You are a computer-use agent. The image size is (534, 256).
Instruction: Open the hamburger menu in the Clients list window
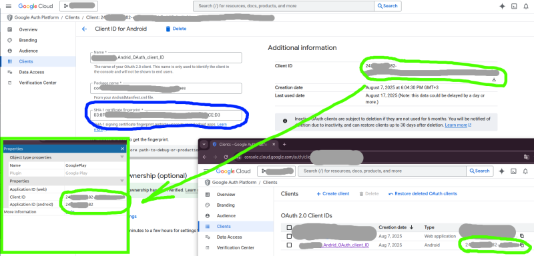click(x=206, y=171)
